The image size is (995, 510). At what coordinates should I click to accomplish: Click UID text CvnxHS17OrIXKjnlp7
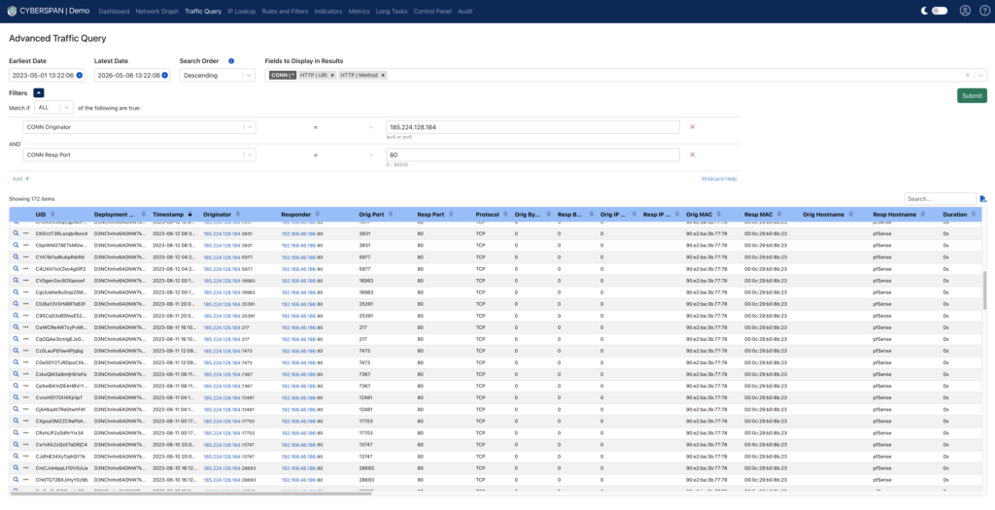[59, 397]
